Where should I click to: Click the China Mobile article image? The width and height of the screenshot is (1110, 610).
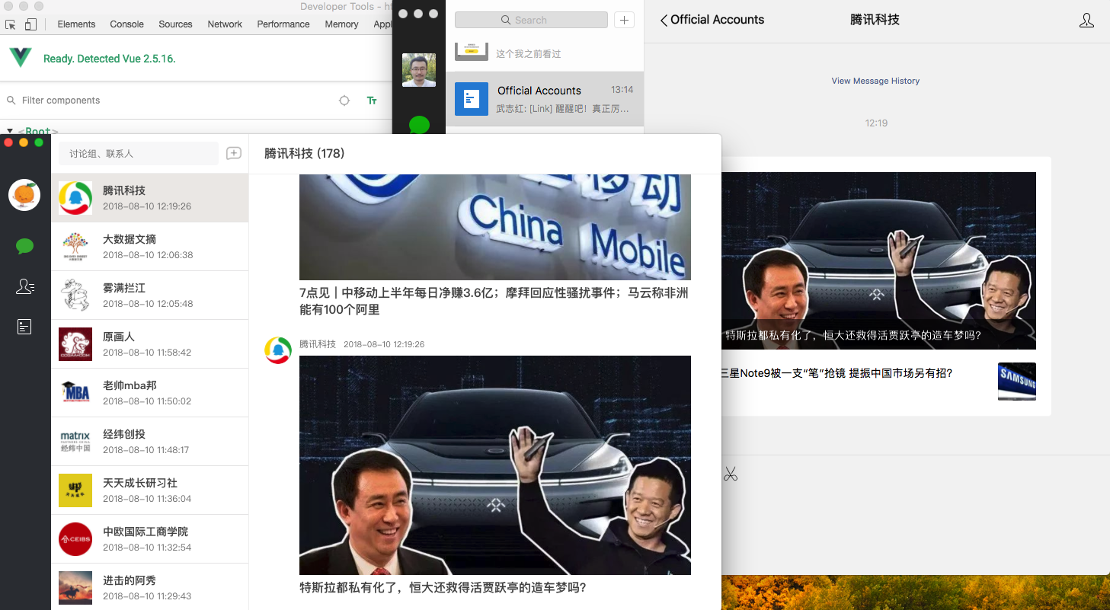pos(495,227)
